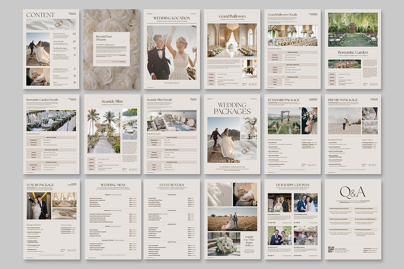
Task: Click the large Q&A heading
Action: (352, 192)
